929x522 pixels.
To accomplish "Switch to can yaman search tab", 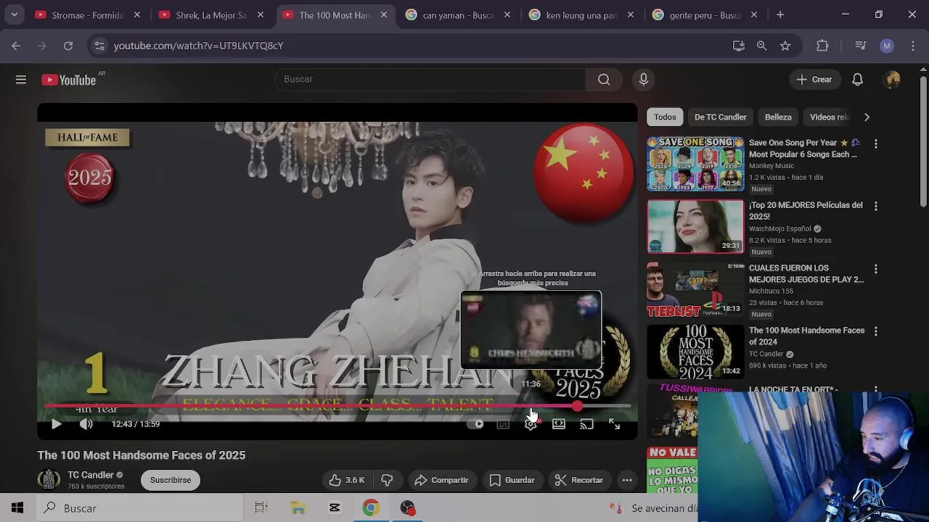I will pos(457,14).
